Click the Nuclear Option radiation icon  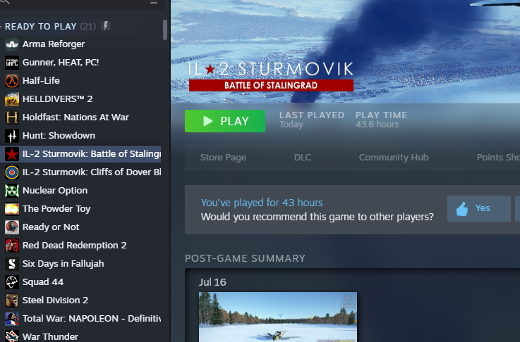12,191
